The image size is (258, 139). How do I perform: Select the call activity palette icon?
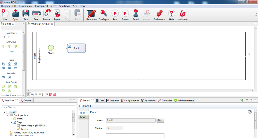[3, 77]
